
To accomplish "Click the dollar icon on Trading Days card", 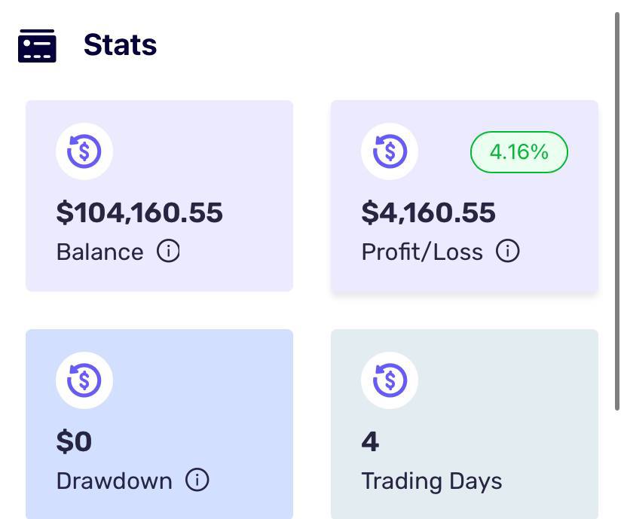I will coord(390,380).
